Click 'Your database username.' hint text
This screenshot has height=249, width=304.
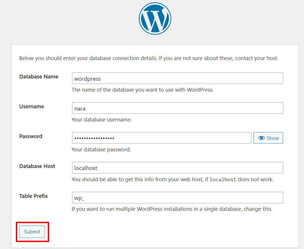102,120
